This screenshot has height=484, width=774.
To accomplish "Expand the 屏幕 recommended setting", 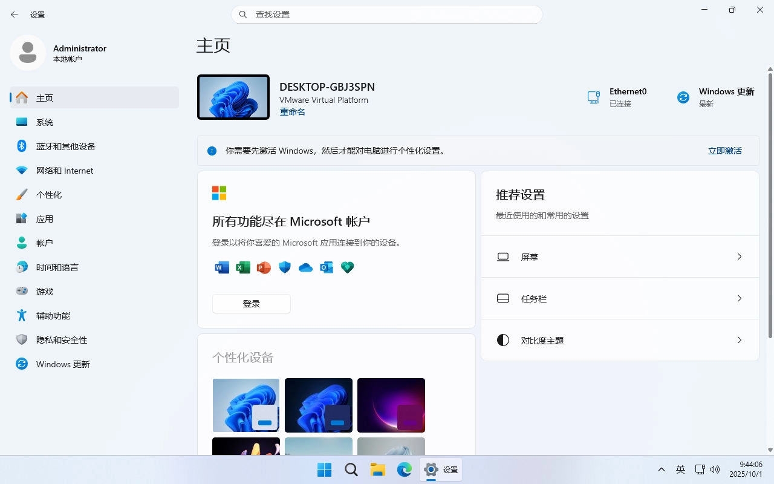I will pyautogui.click(x=619, y=257).
